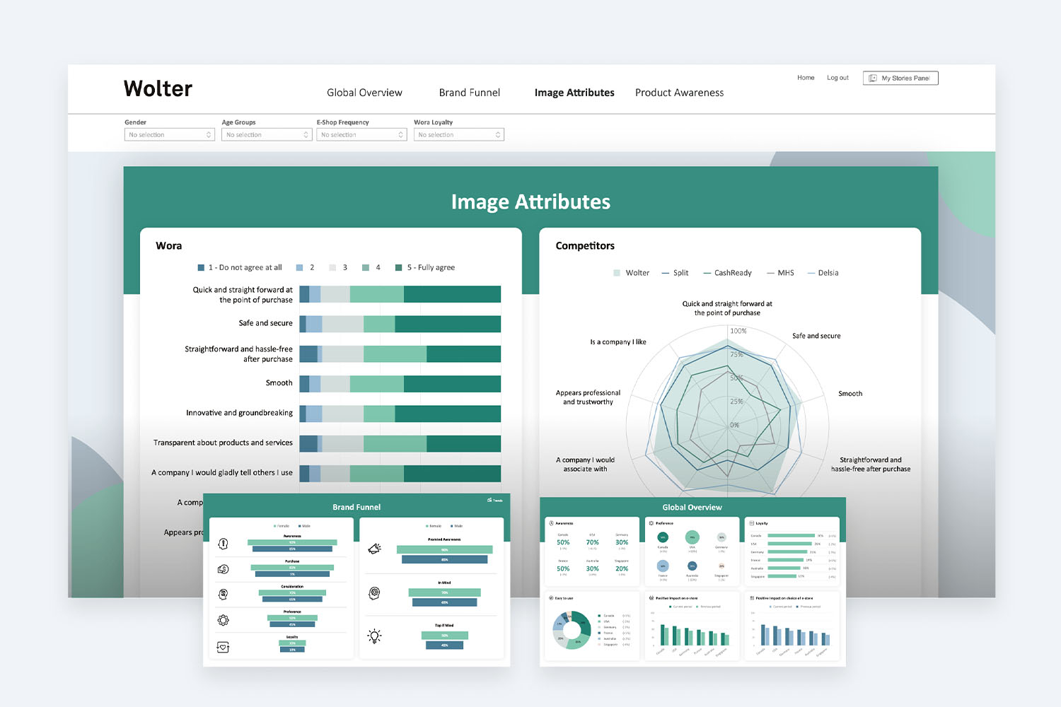Click the Awareness head icon in Brand Funnel

click(223, 544)
